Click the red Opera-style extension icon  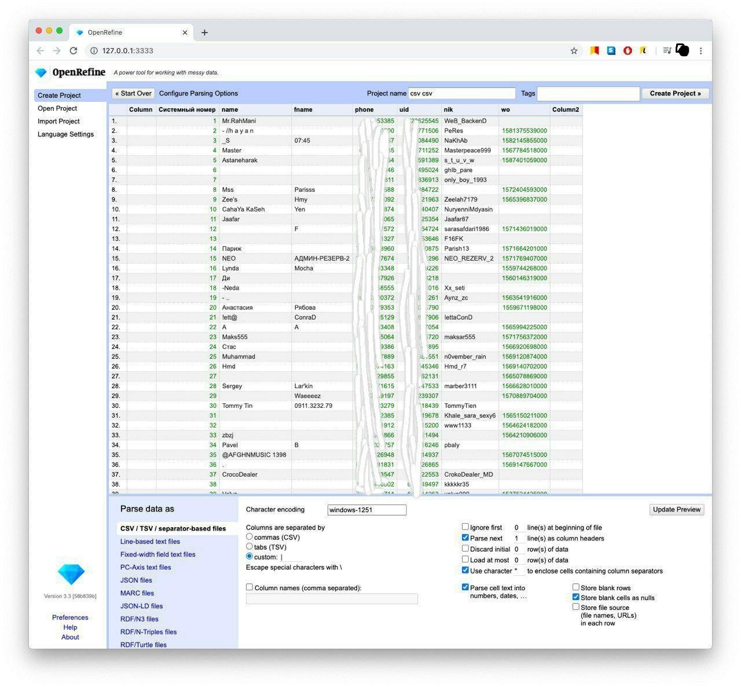click(628, 51)
